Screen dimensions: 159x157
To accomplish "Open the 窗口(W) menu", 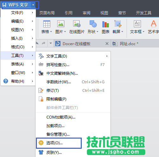I will [x=18, y=73].
